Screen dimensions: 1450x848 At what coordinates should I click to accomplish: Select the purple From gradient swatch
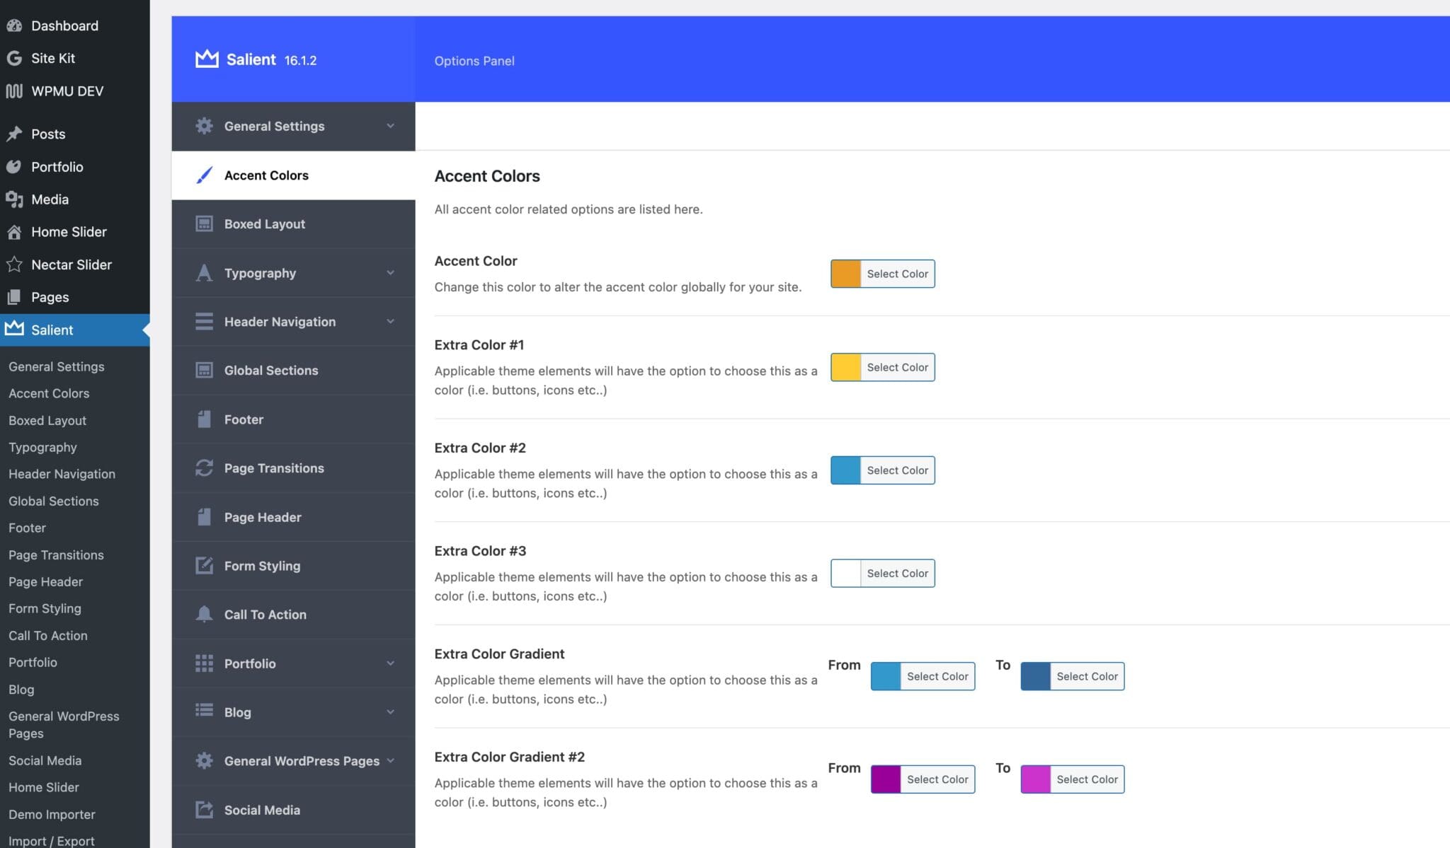click(x=884, y=779)
